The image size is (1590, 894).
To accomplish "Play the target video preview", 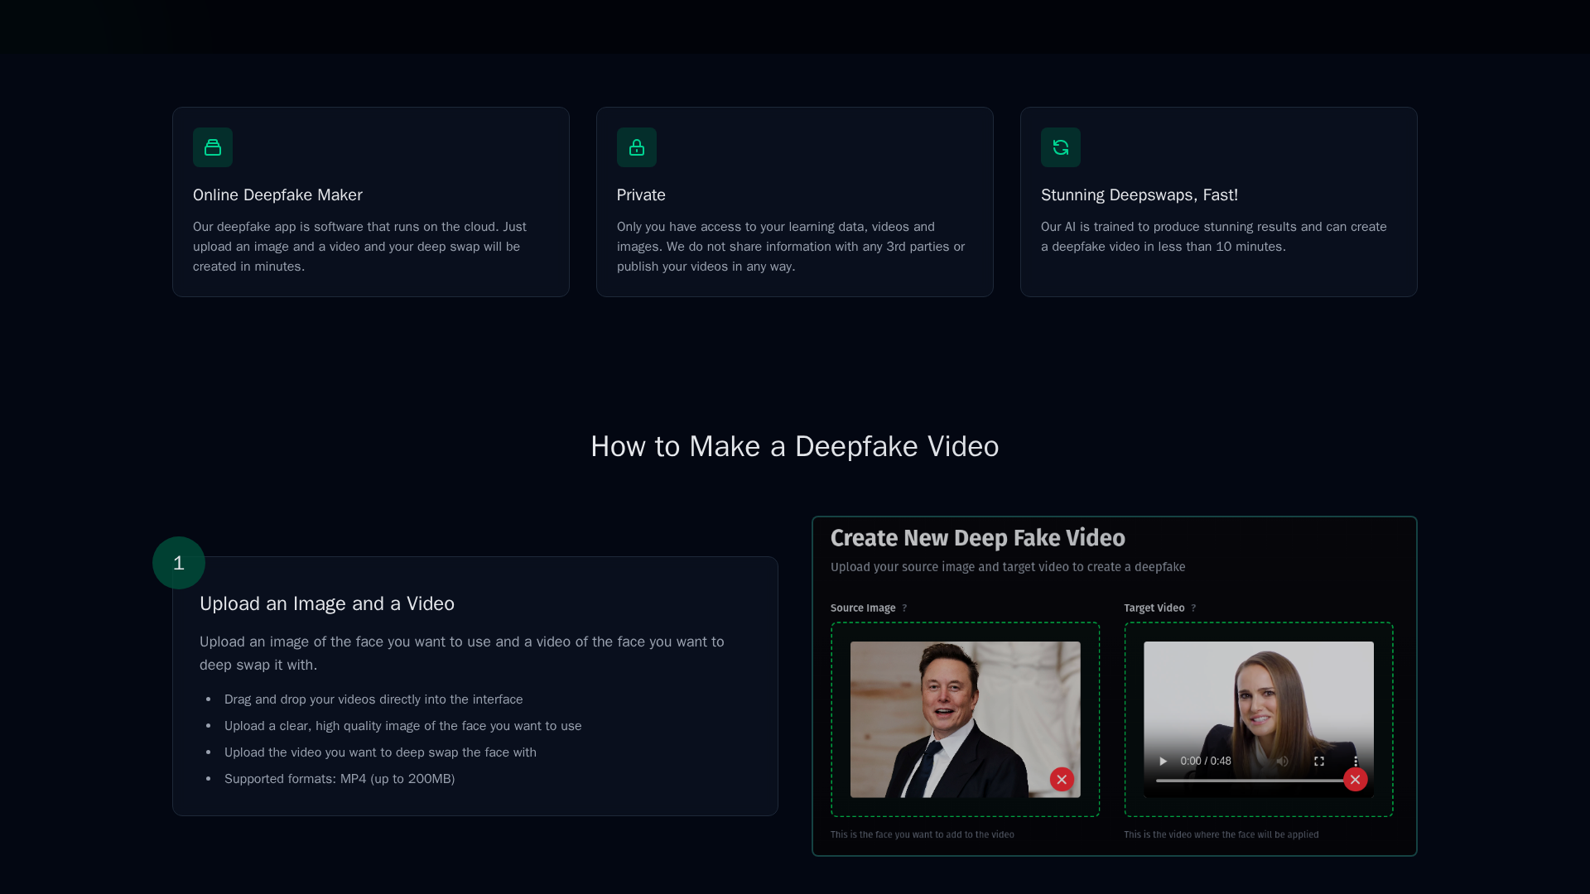I will (x=1163, y=761).
